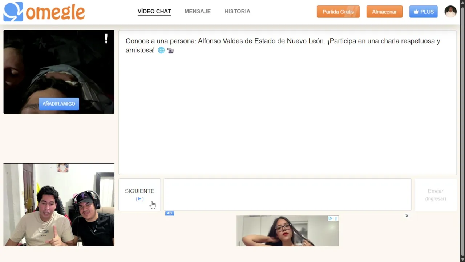Click the Enviar send button
The width and height of the screenshot is (465, 262).
tap(435, 195)
